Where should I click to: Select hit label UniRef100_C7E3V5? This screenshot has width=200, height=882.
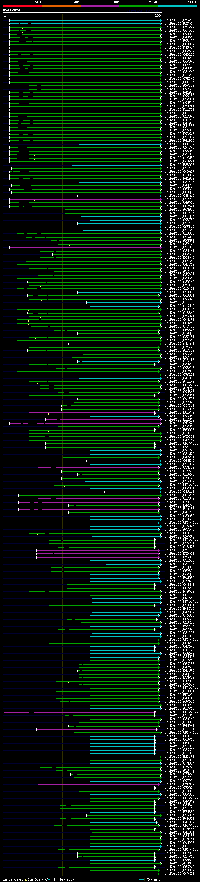click(x=179, y=79)
